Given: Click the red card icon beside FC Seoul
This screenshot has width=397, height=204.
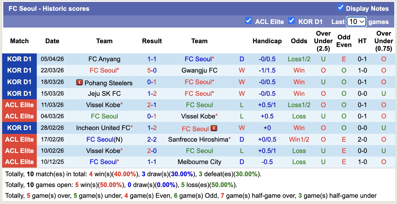Looking at the screenshot, I should (214, 129).
